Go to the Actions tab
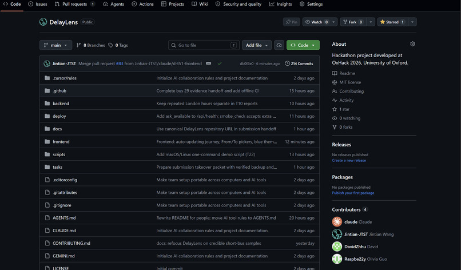The image size is (461, 270). coord(142,4)
